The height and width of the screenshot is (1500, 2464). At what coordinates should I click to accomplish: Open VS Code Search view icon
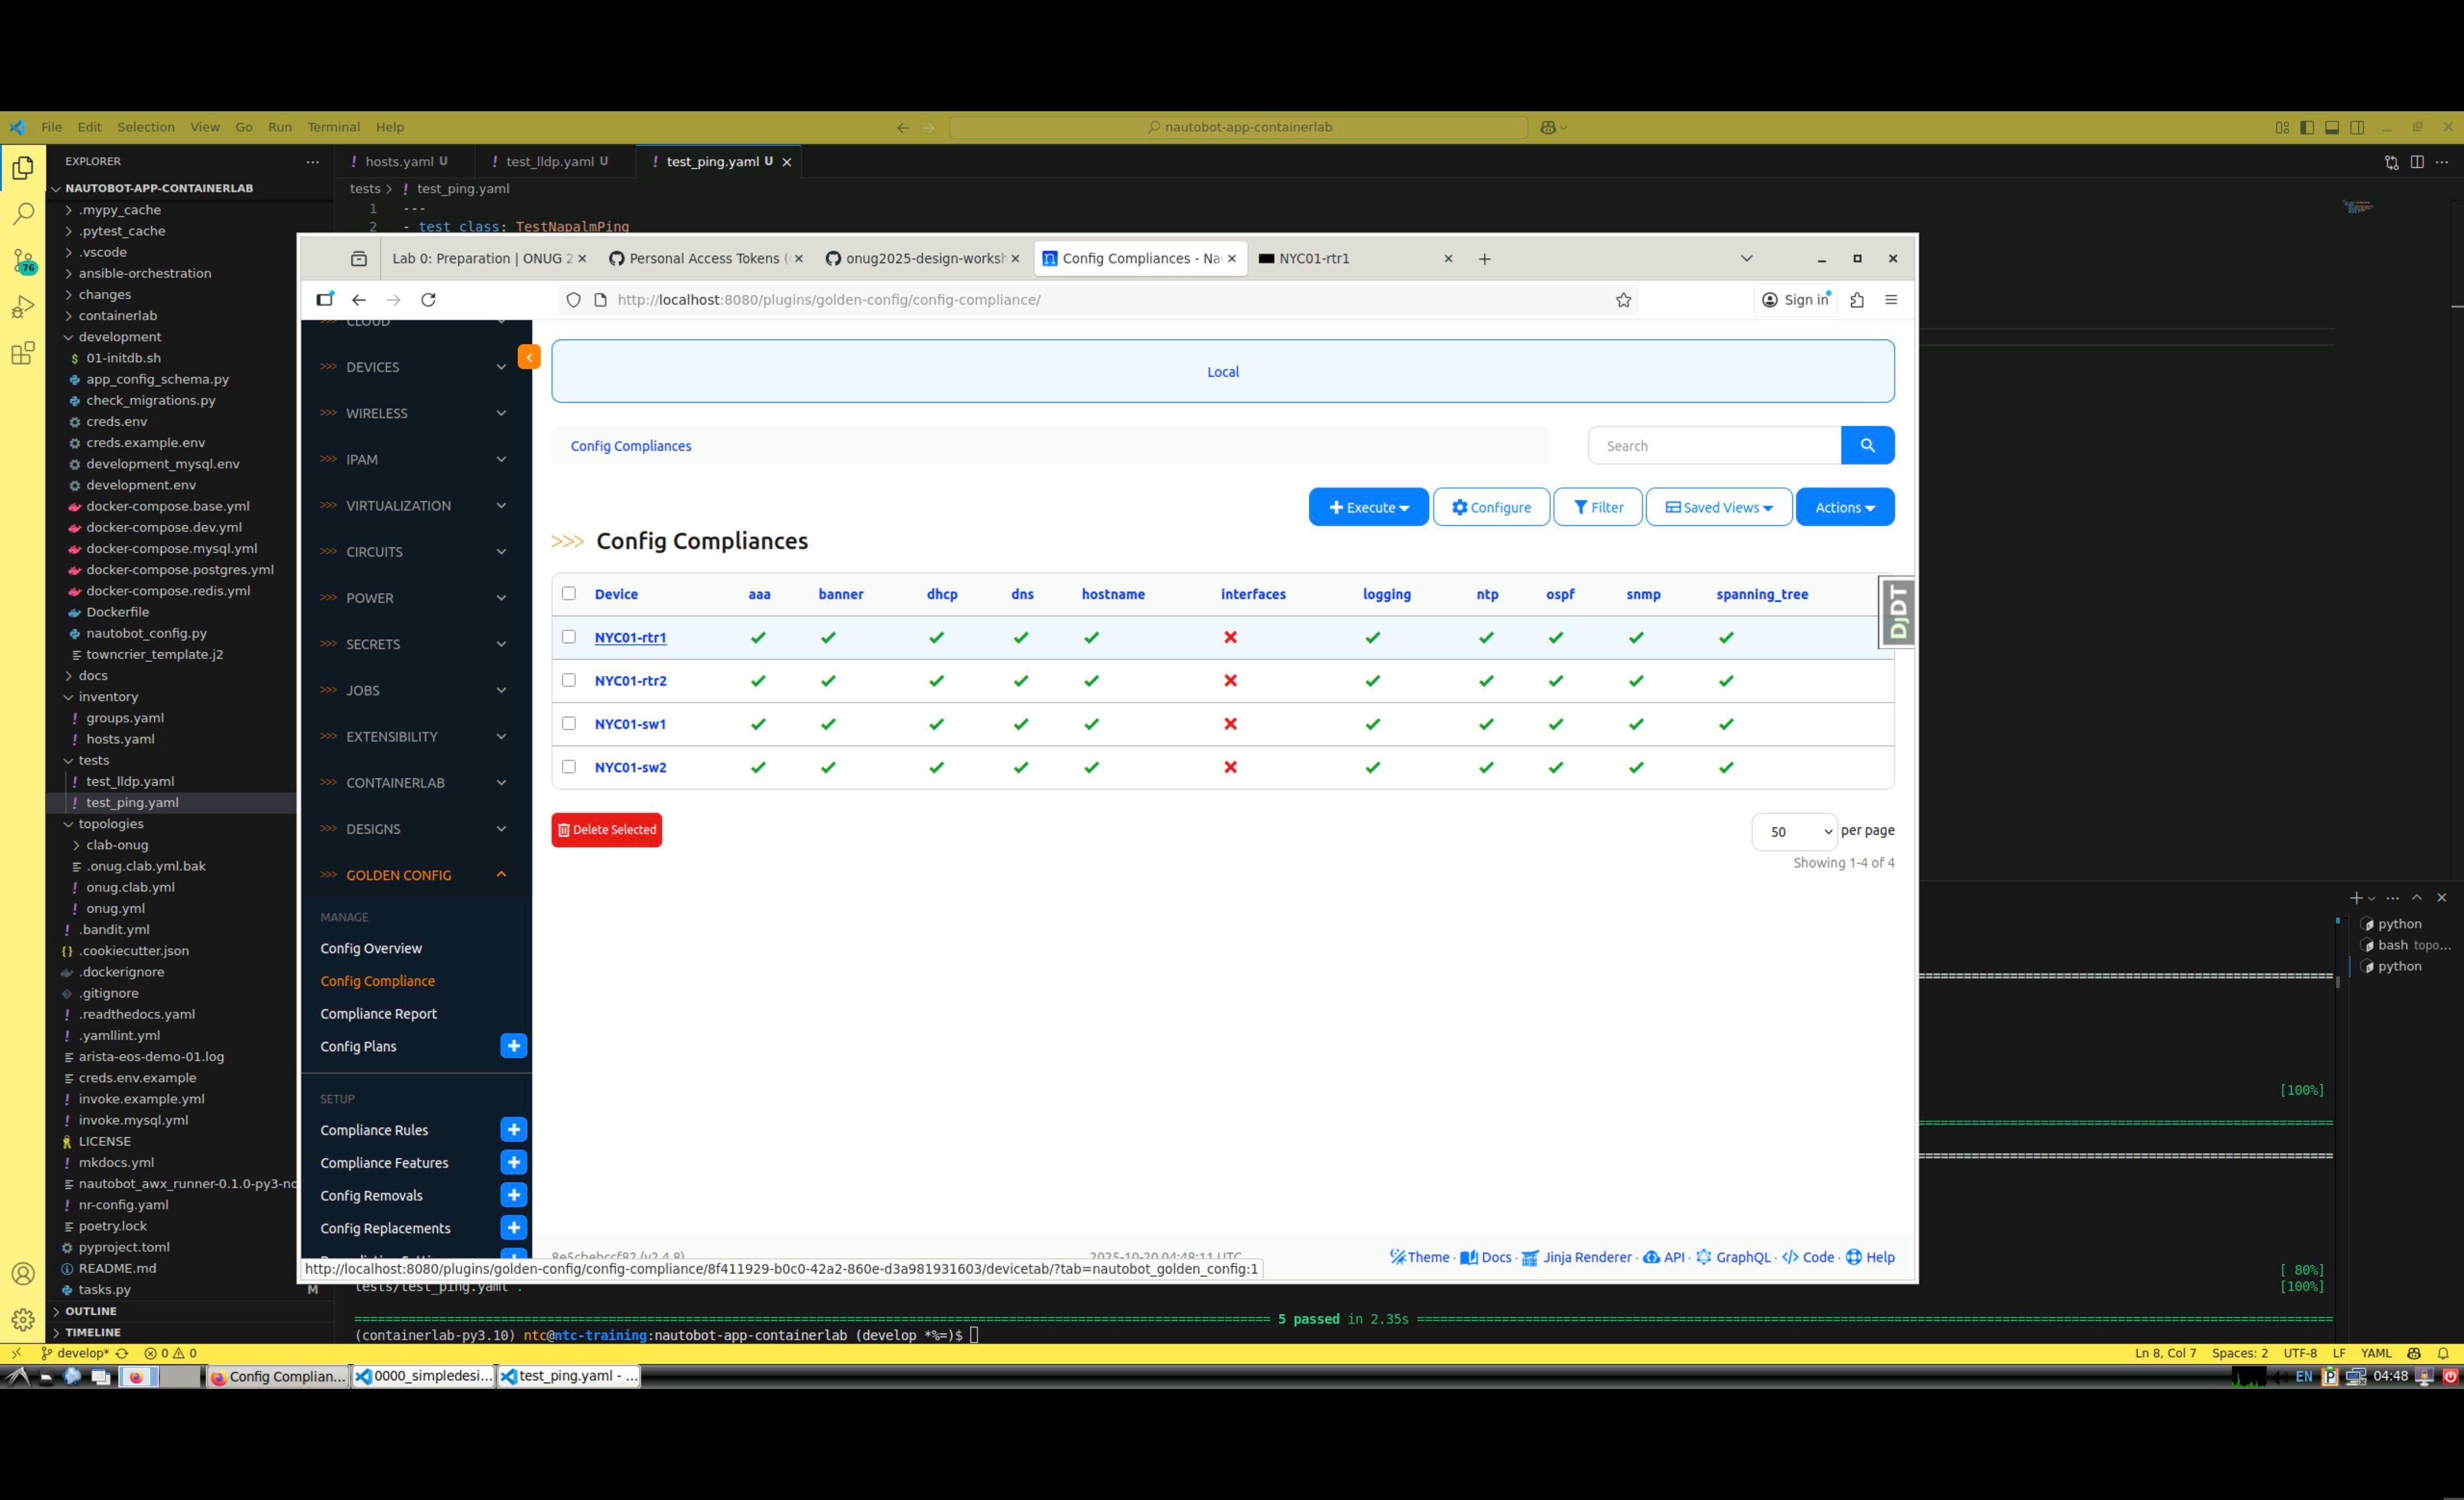(x=23, y=214)
